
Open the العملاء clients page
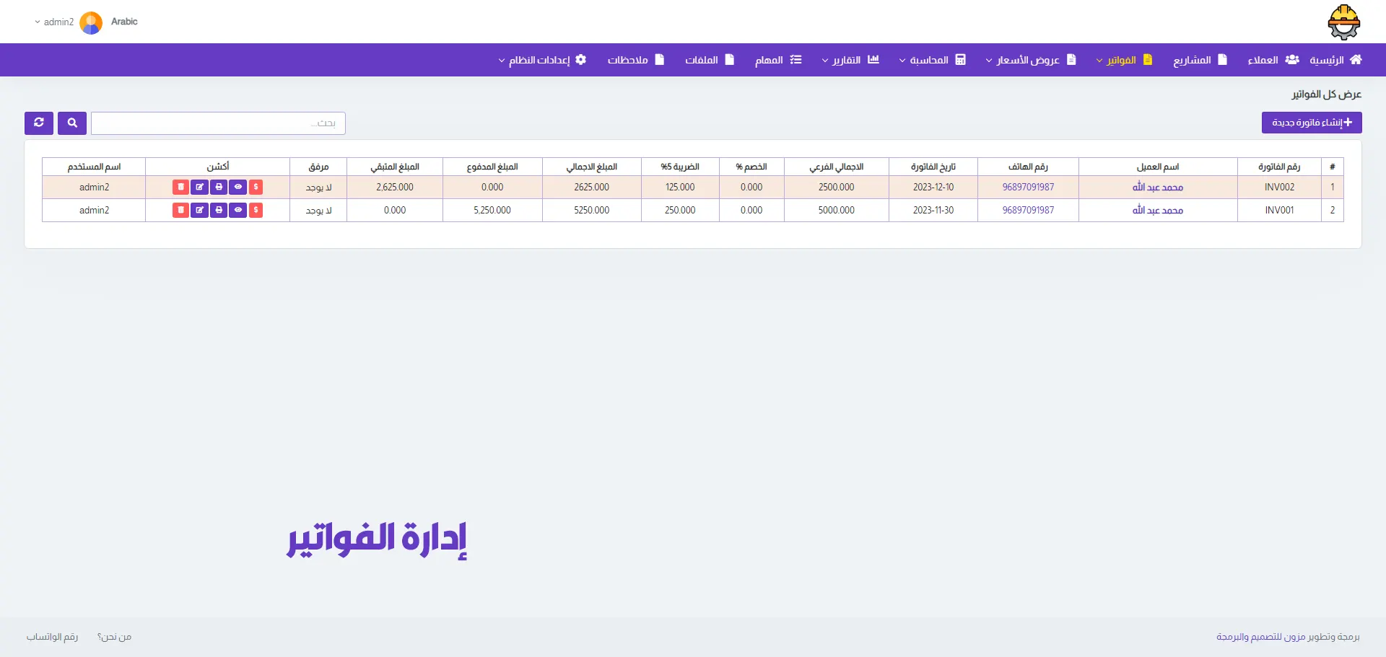tap(1273, 60)
